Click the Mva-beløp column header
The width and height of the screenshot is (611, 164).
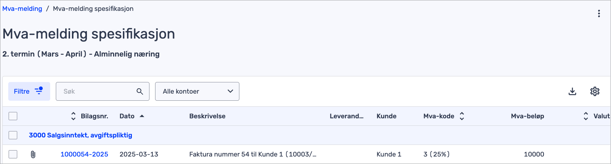tap(527, 116)
